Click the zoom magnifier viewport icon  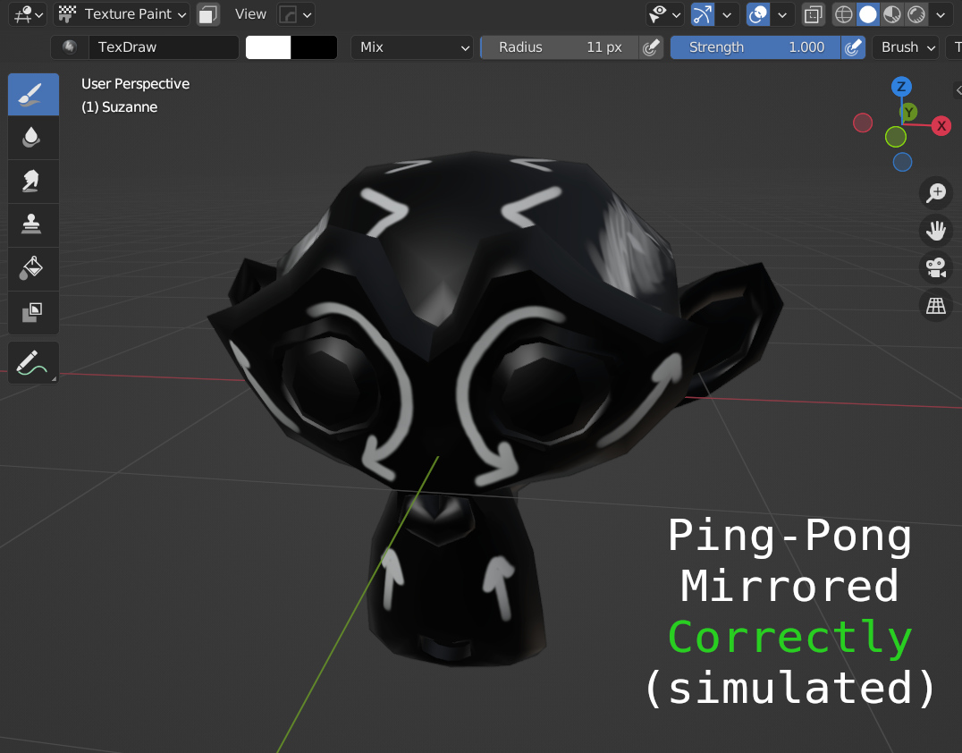tap(936, 192)
